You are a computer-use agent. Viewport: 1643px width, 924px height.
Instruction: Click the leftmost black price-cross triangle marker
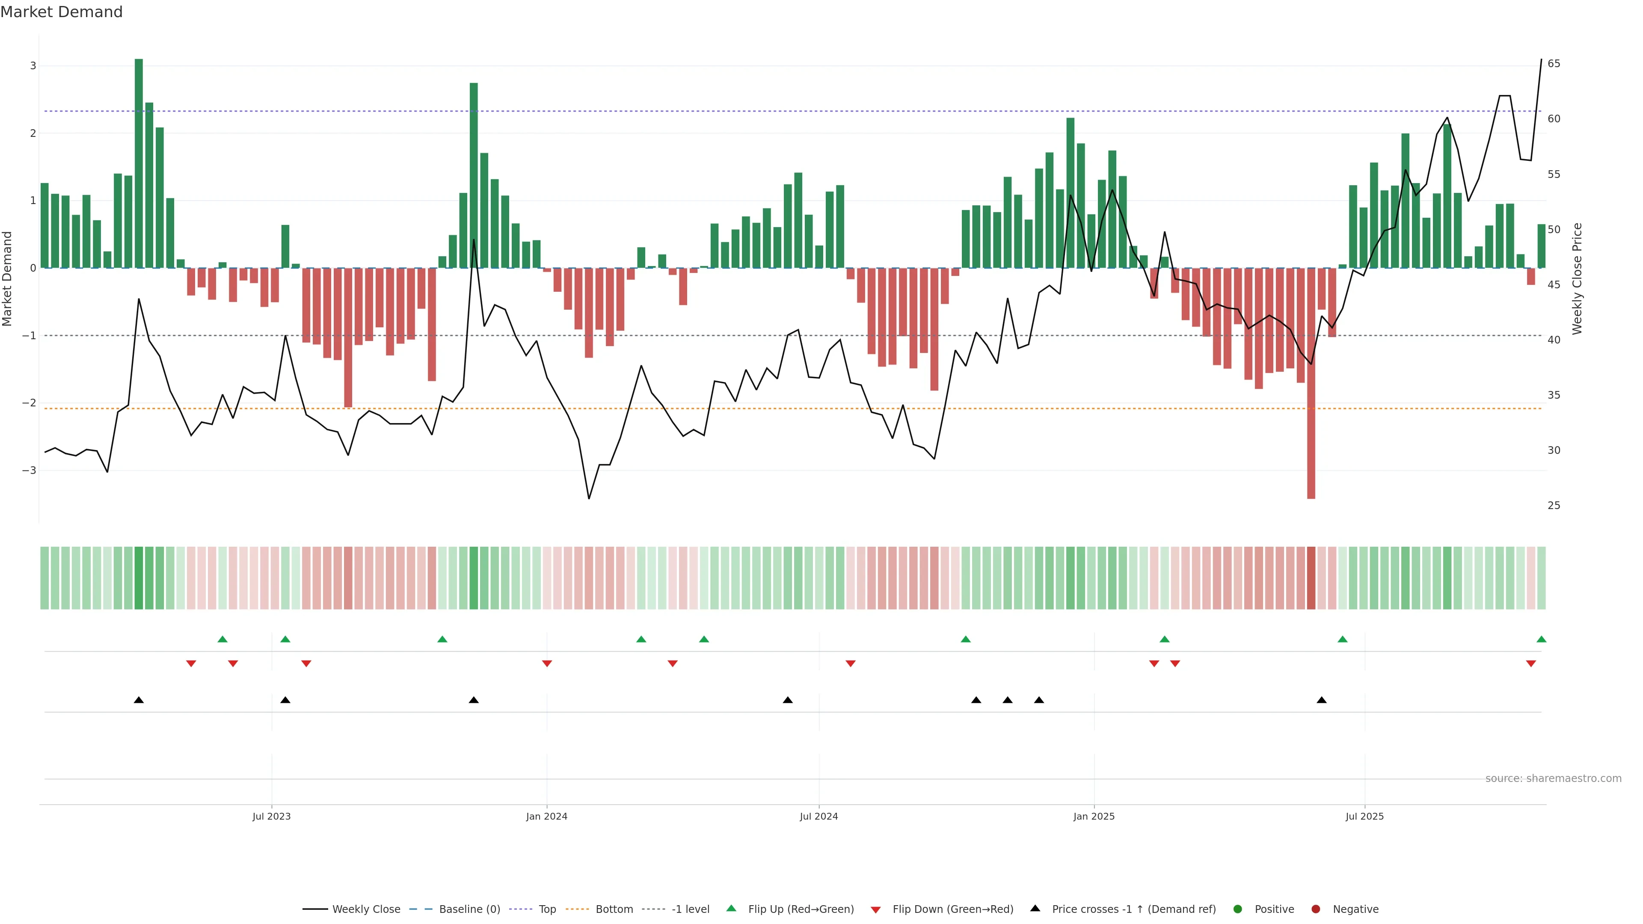click(x=138, y=700)
